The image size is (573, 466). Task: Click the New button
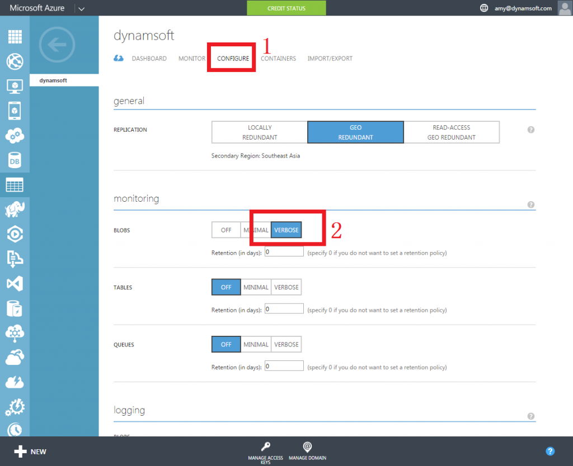coord(31,451)
